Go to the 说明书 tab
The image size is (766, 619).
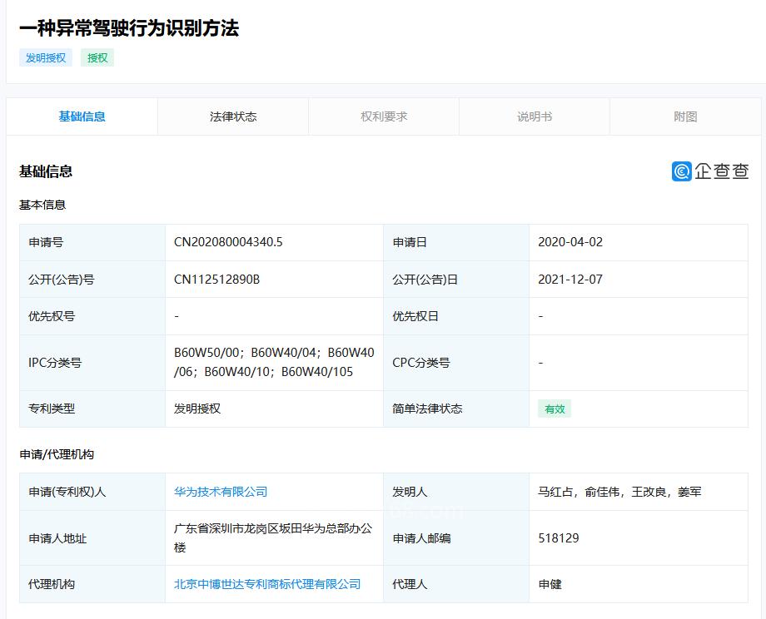coord(535,116)
